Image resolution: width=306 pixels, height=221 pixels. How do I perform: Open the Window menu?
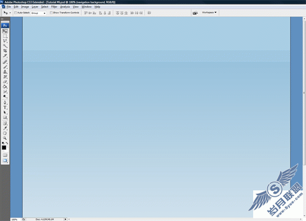86,7
